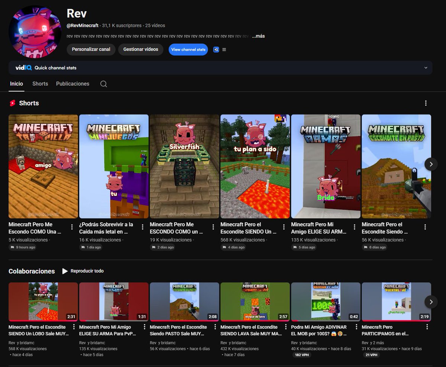Viewport: 446px width, 367px height.
Task: Open the Escondite en Pasto short thumbnail
Action: click(396, 166)
